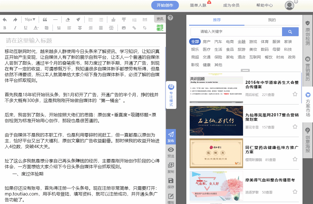
Task: Click the 复制 copy button
Action: pos(171,168)
